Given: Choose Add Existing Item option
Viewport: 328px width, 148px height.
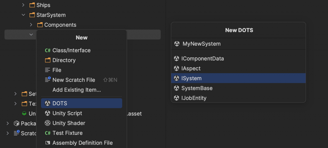Looking at the screenshot, I should coord(77,90).
